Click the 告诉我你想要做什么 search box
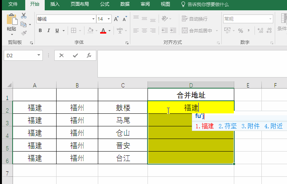The height and width of the screenshot is (184, 287). coord(205,4)
